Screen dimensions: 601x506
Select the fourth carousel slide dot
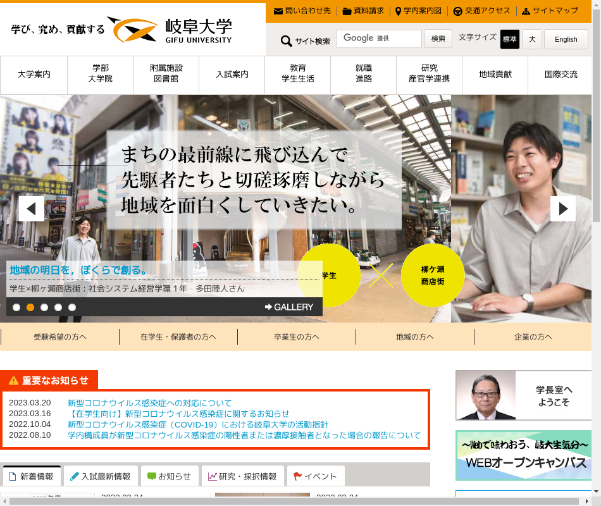tap(58, 307)
